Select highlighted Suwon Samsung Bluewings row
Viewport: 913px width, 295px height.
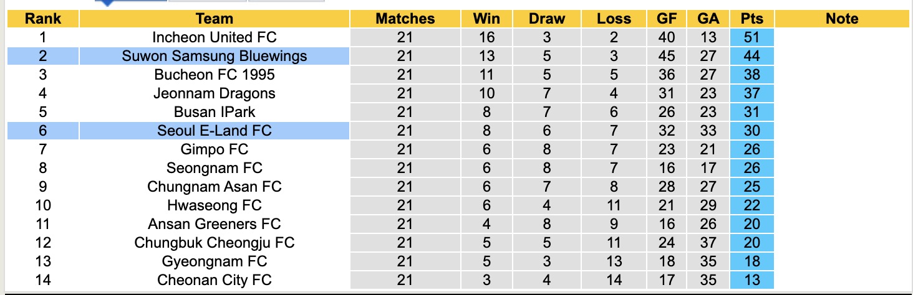click(214, 56)
